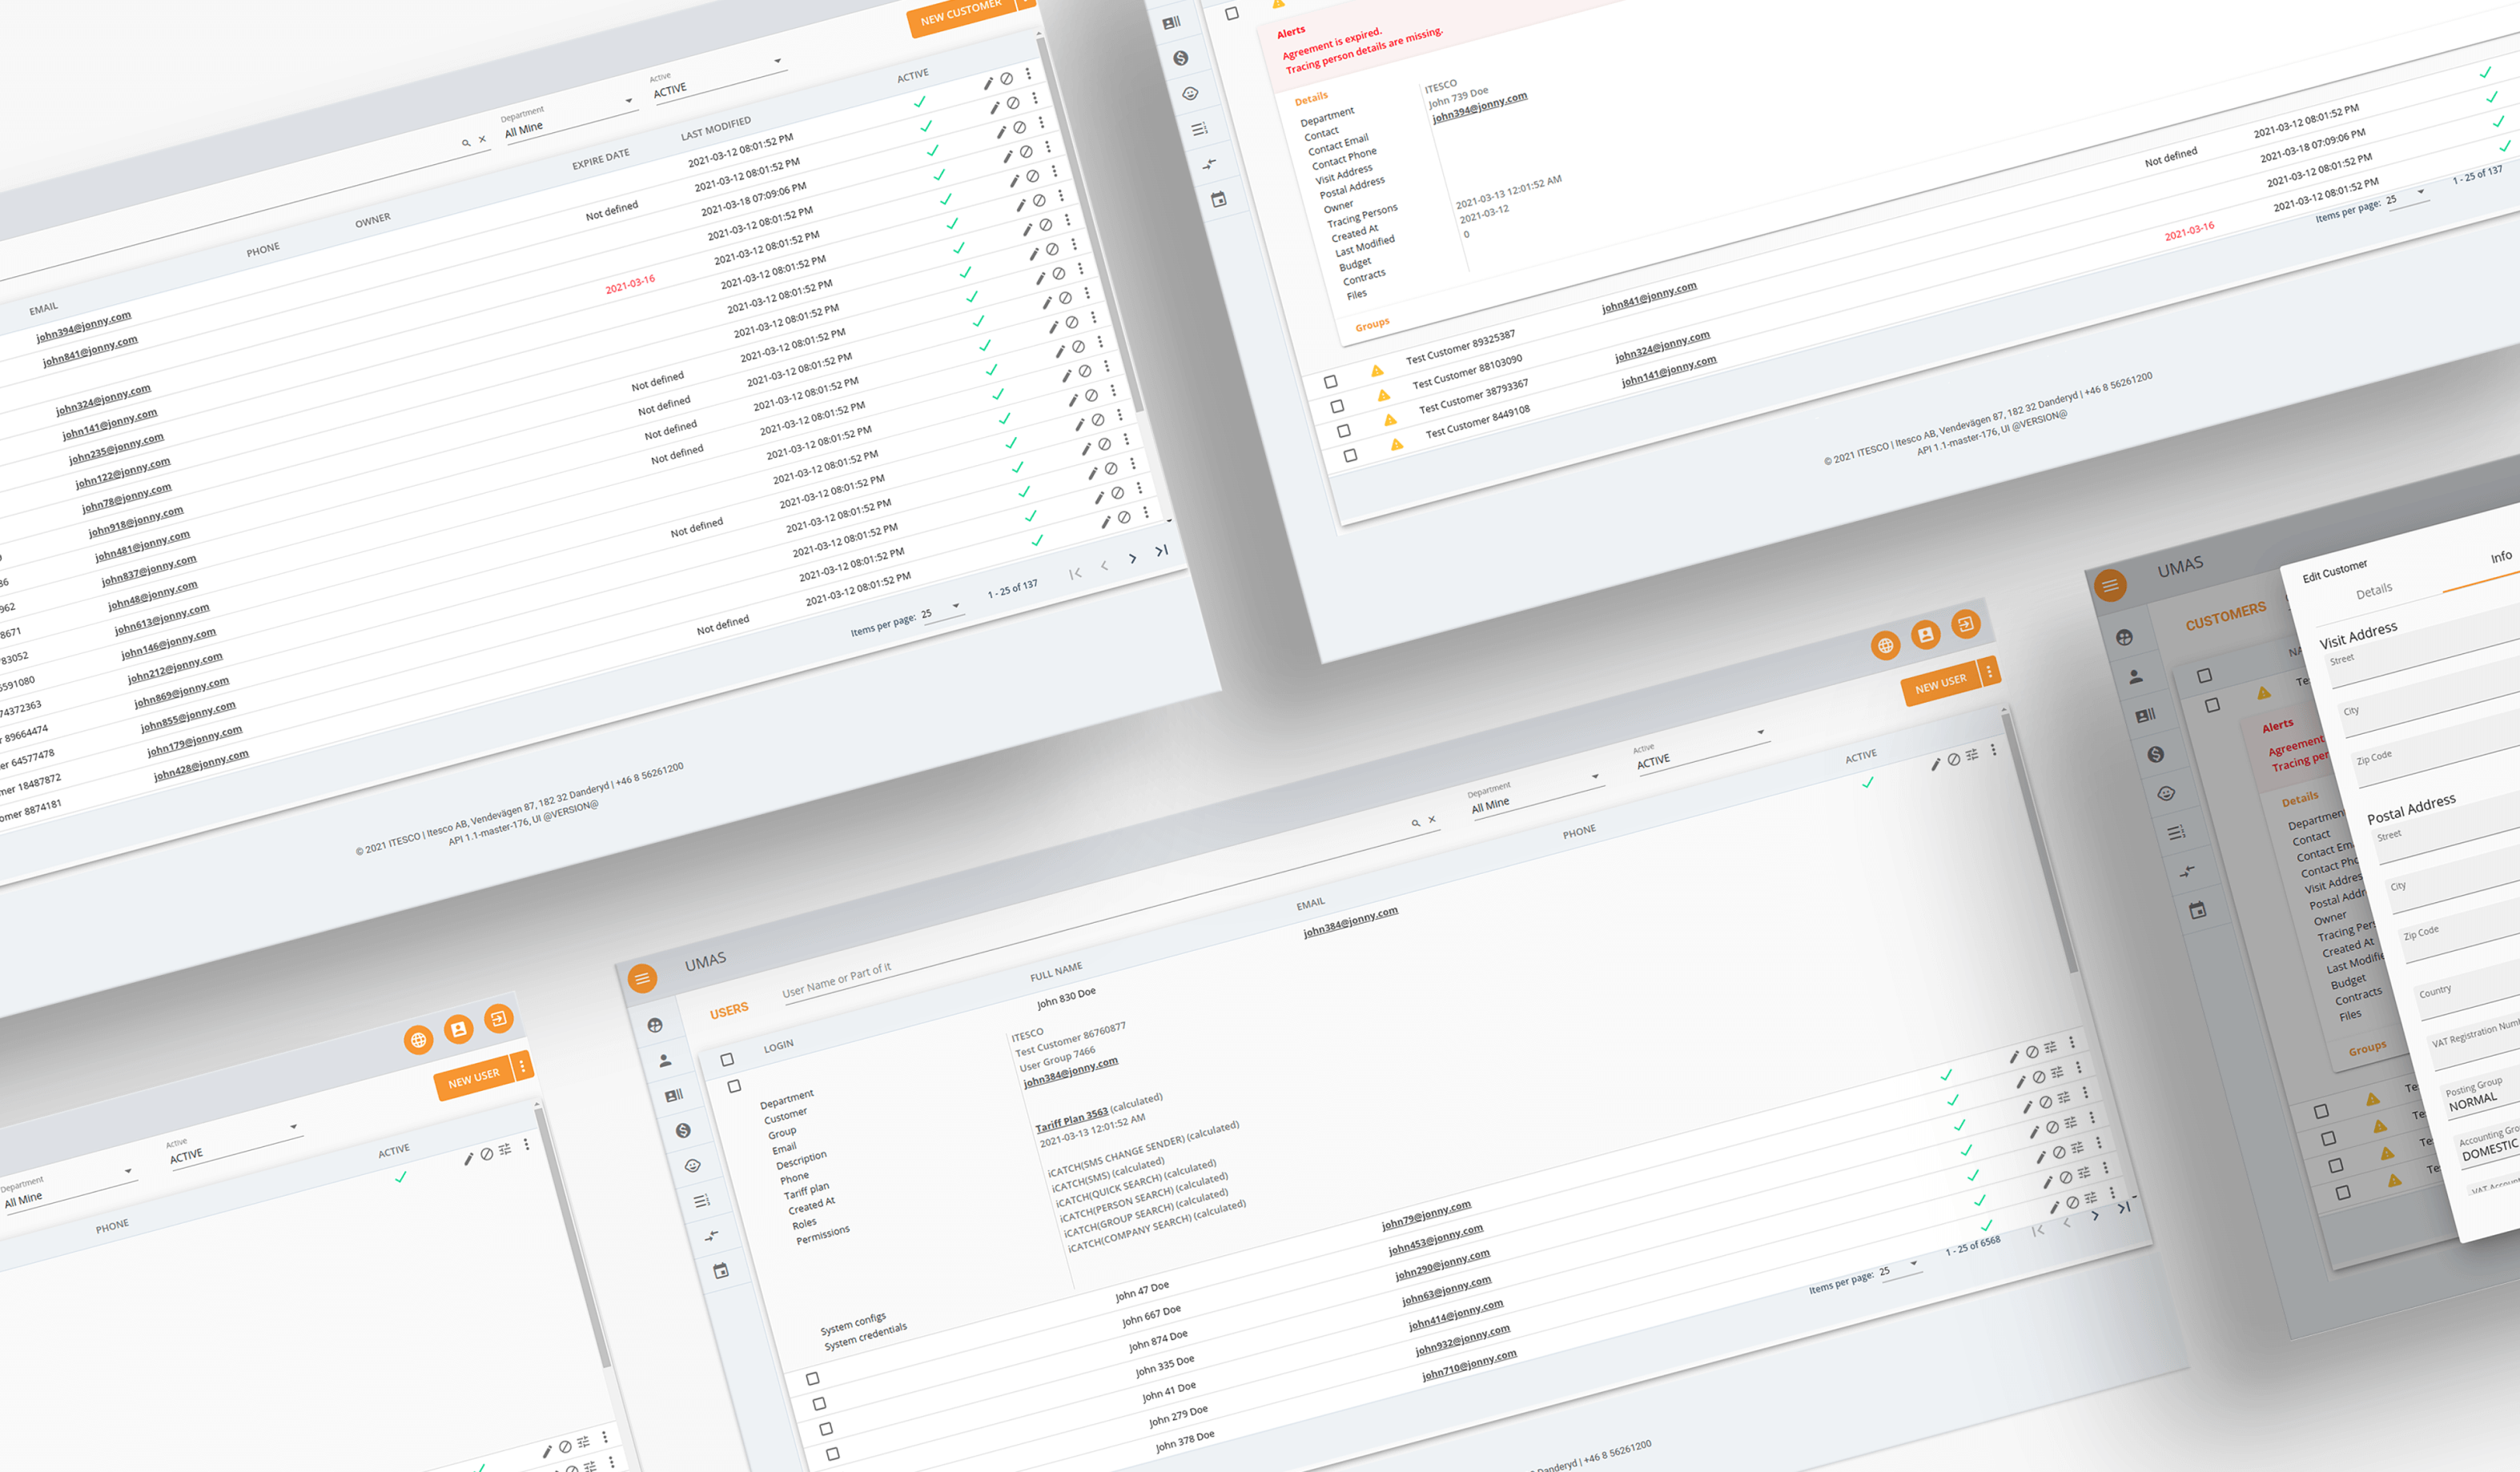Screen dimensions: 2520x1472
Task: Click the globe language icon above the central NEW USER button
Action: coord(1885,646)
